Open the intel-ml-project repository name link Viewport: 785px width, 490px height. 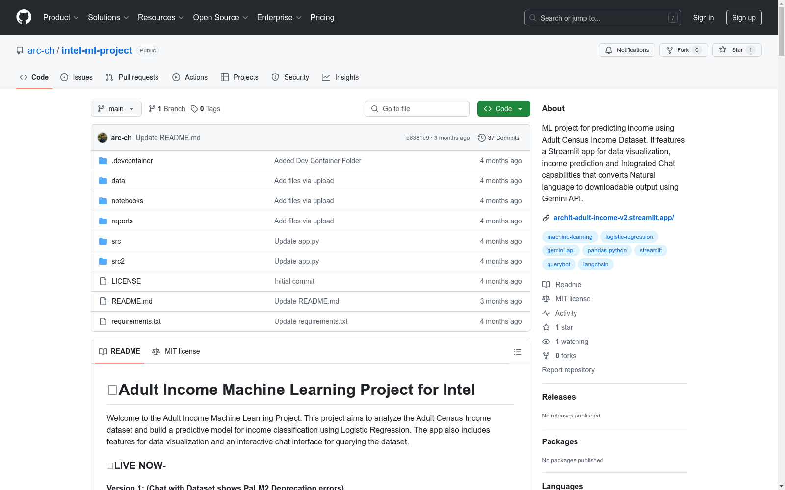pyautogui.click(x=97, y=50)
